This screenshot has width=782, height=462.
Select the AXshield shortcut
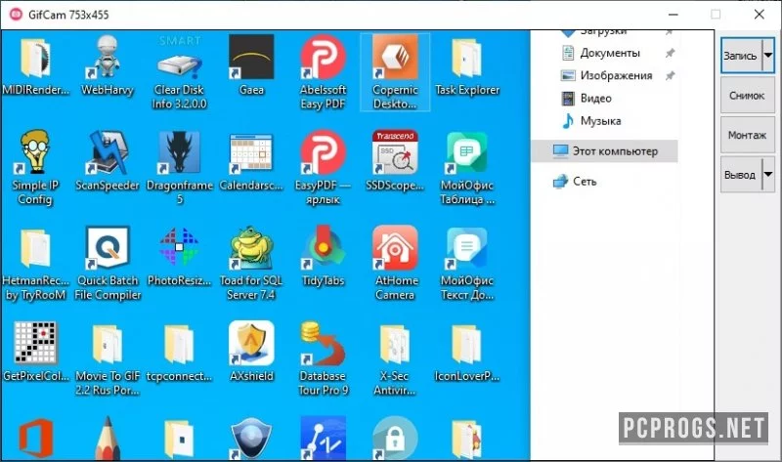(251, 353)
